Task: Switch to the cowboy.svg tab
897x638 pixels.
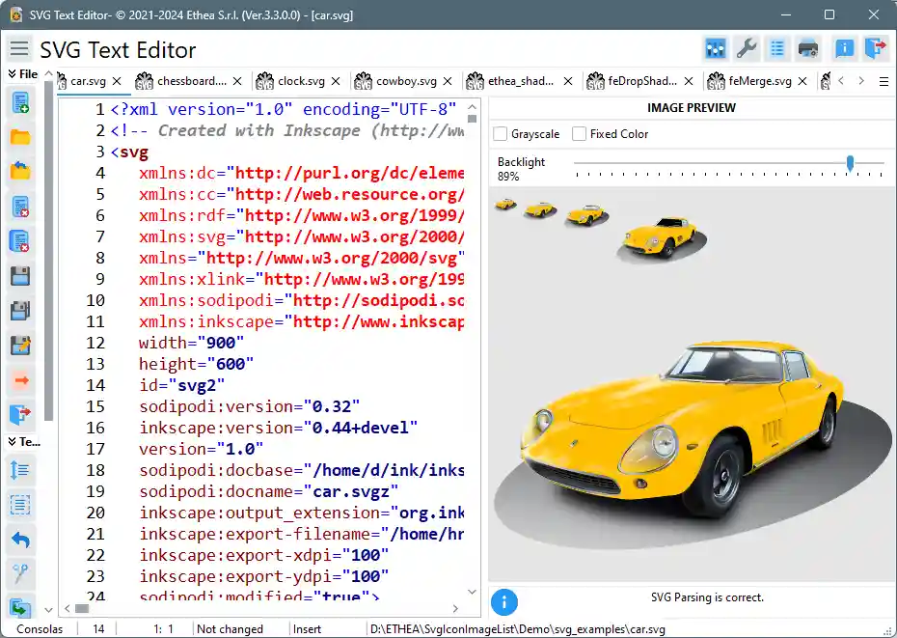Action: (x=406, y=81)
